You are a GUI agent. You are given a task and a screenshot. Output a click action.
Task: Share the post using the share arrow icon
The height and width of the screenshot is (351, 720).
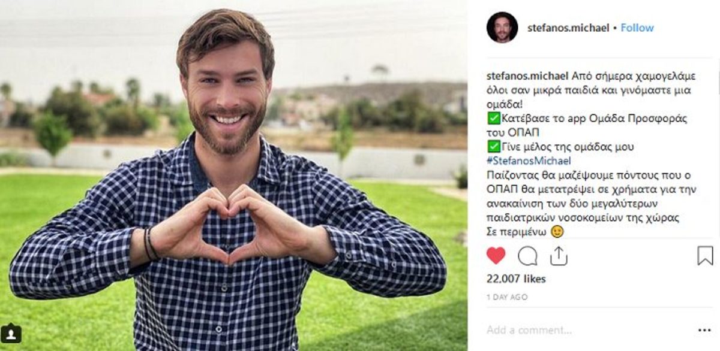pyautogui.click(x=559, y=256)
